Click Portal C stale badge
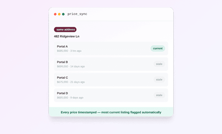 click(x=159, y=79)
